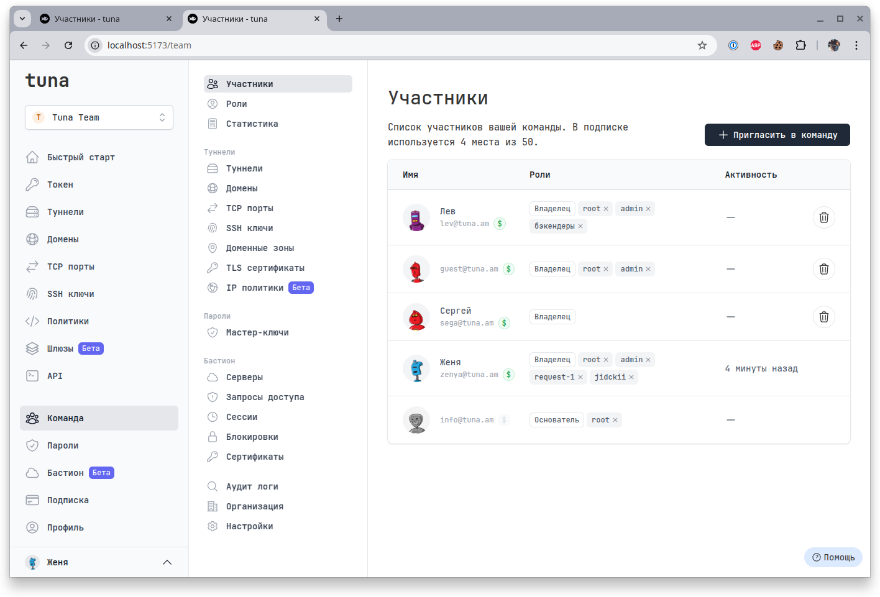Click trash icon in Сергей's row
Image resolution: width=880 pixels, height=597 pixels.
[823, 317]
